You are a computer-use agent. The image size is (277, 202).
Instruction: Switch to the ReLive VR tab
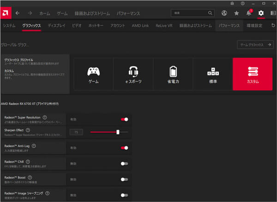click(x=164, y=25)
